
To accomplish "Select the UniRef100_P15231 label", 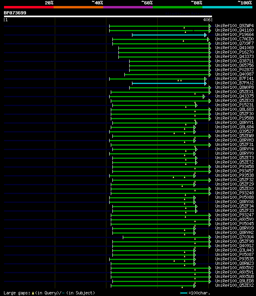I will (x=234, y=105).
